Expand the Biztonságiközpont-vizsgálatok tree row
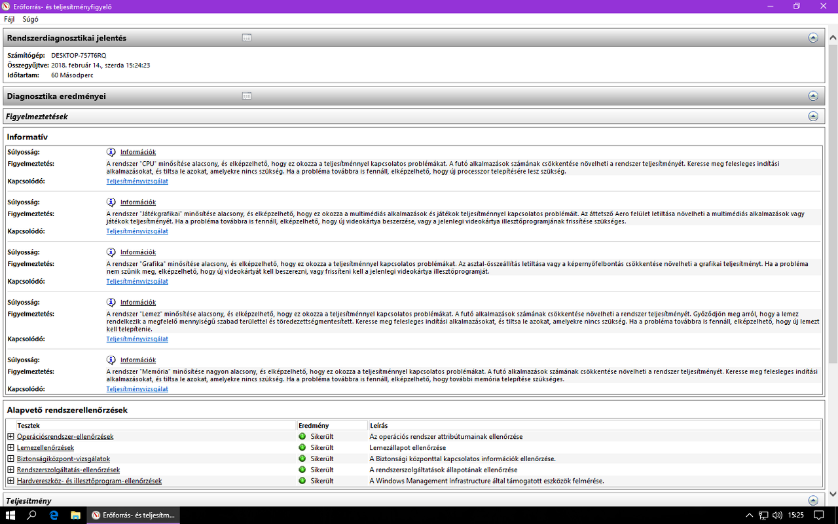 click(10, 458)
